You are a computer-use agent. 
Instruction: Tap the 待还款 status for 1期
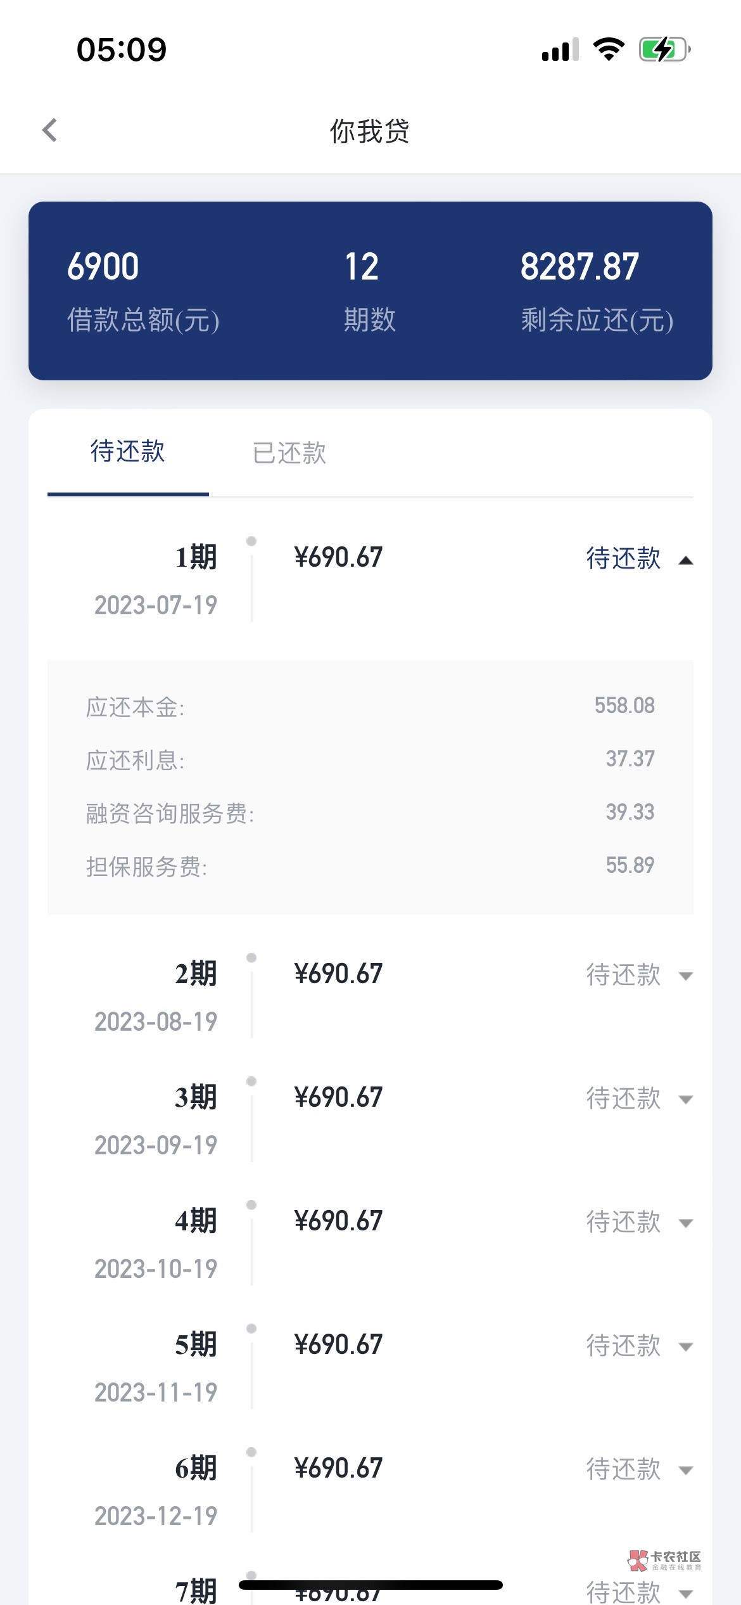coord(623,558)
